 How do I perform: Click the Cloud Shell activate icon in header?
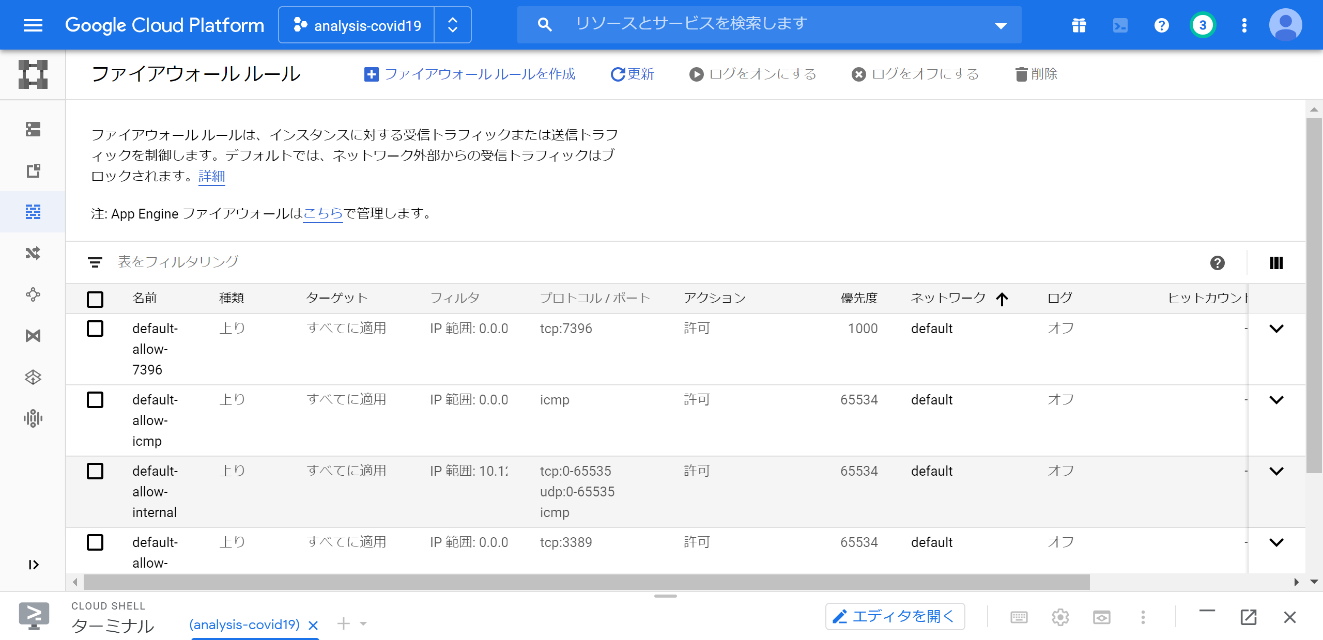[x=1120, y=25]
